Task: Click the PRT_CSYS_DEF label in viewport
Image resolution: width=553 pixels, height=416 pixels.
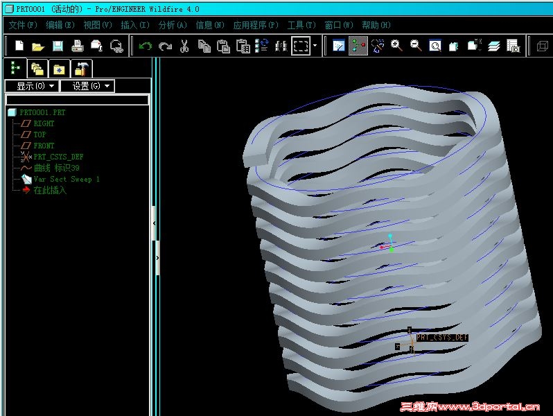Action: click(x=442, y=338)
